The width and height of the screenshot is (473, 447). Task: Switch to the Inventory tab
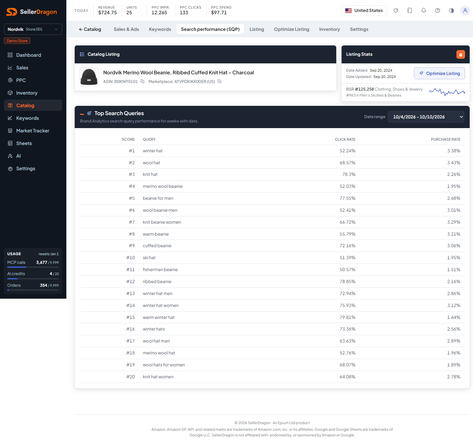click(330, 29)
